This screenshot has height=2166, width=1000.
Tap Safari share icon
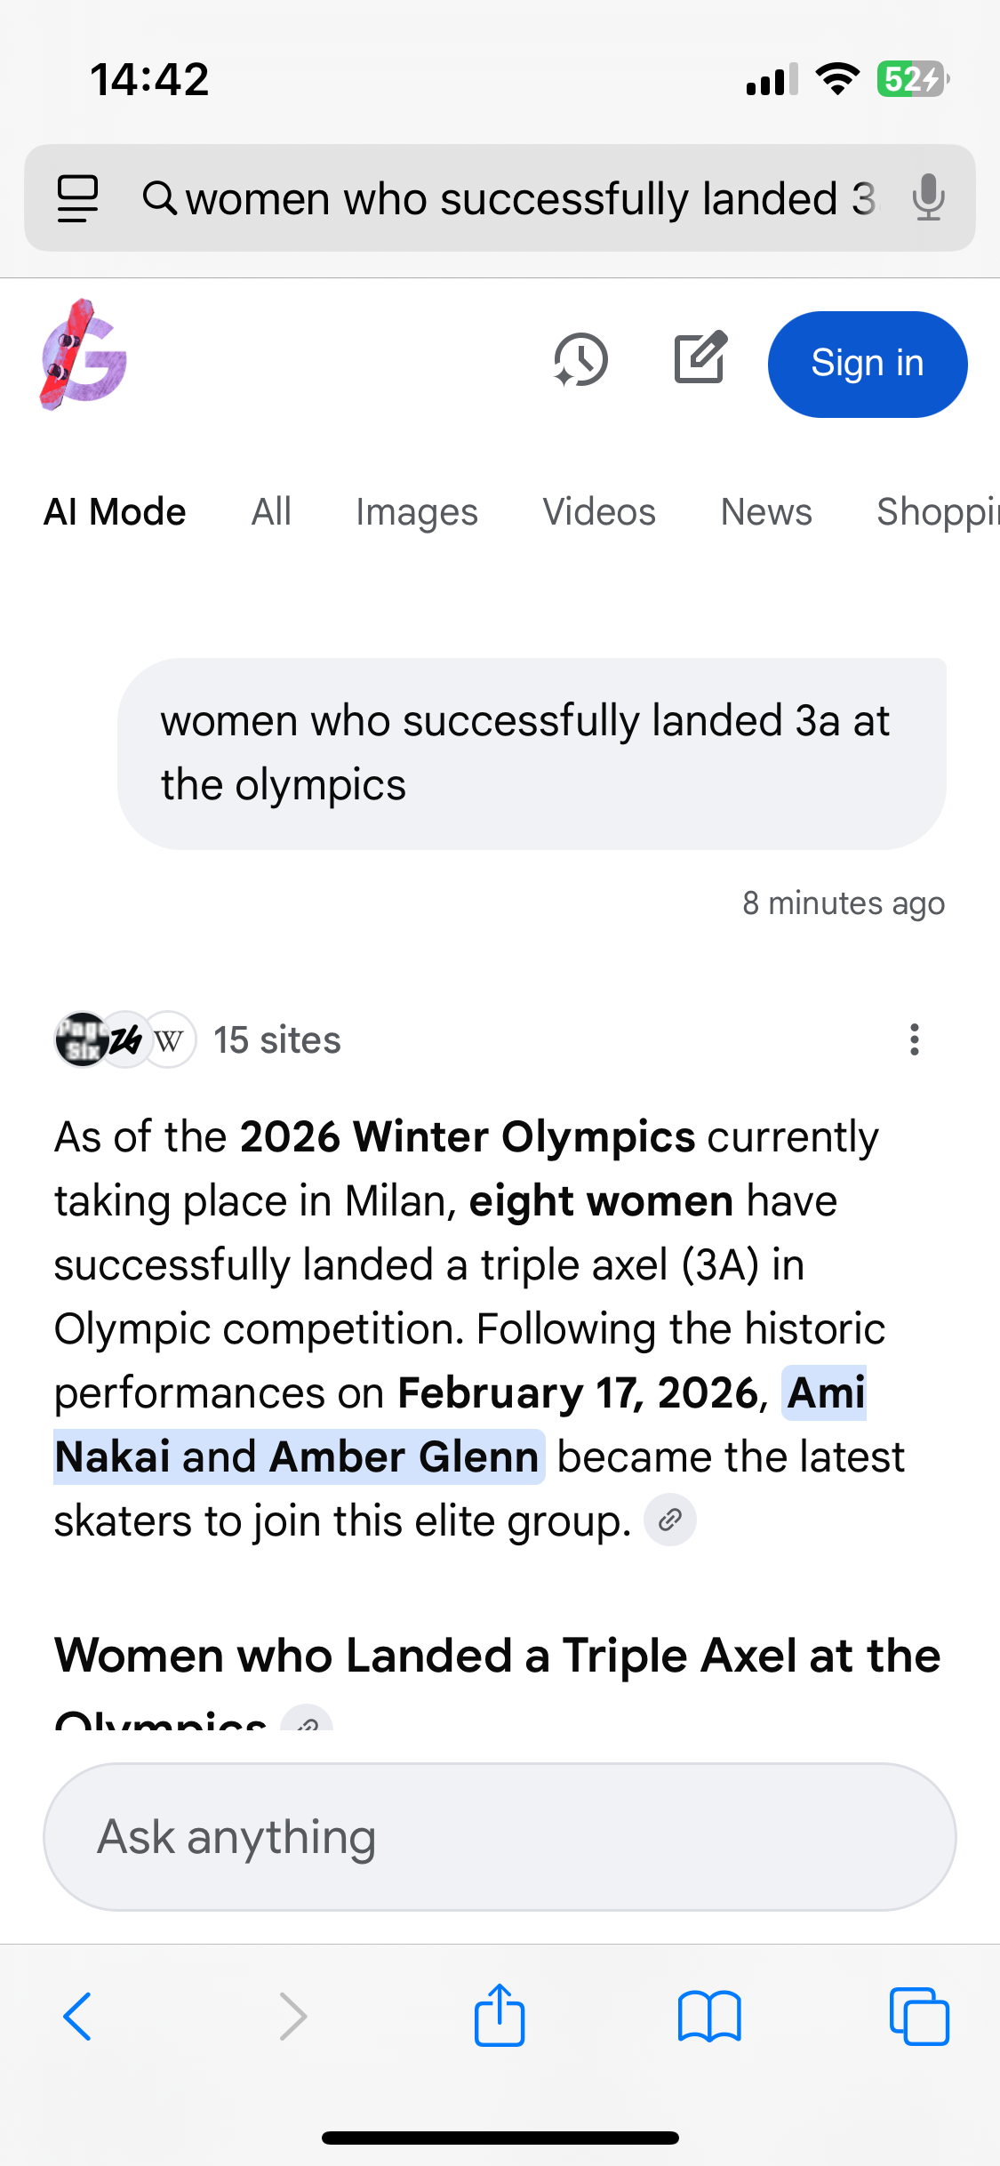coord(500,2016)
